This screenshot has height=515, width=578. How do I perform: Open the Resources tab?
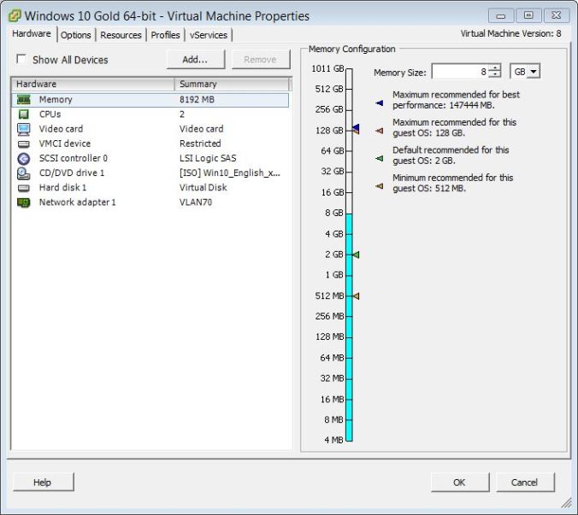121,35
